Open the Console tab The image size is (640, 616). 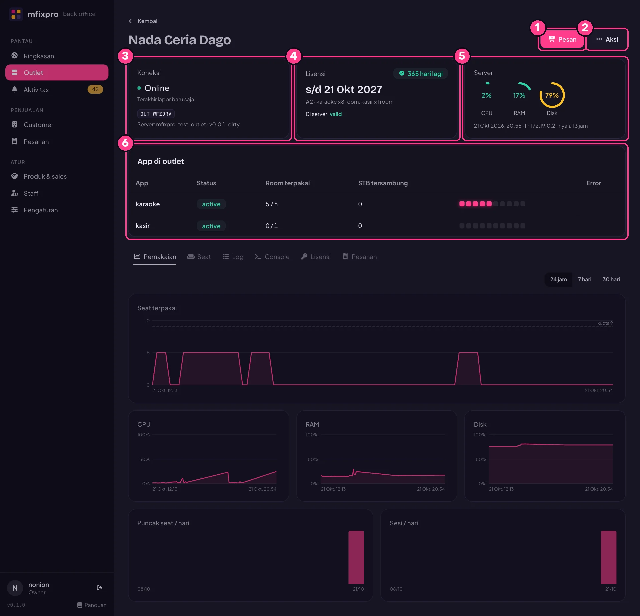pos(272,257)
